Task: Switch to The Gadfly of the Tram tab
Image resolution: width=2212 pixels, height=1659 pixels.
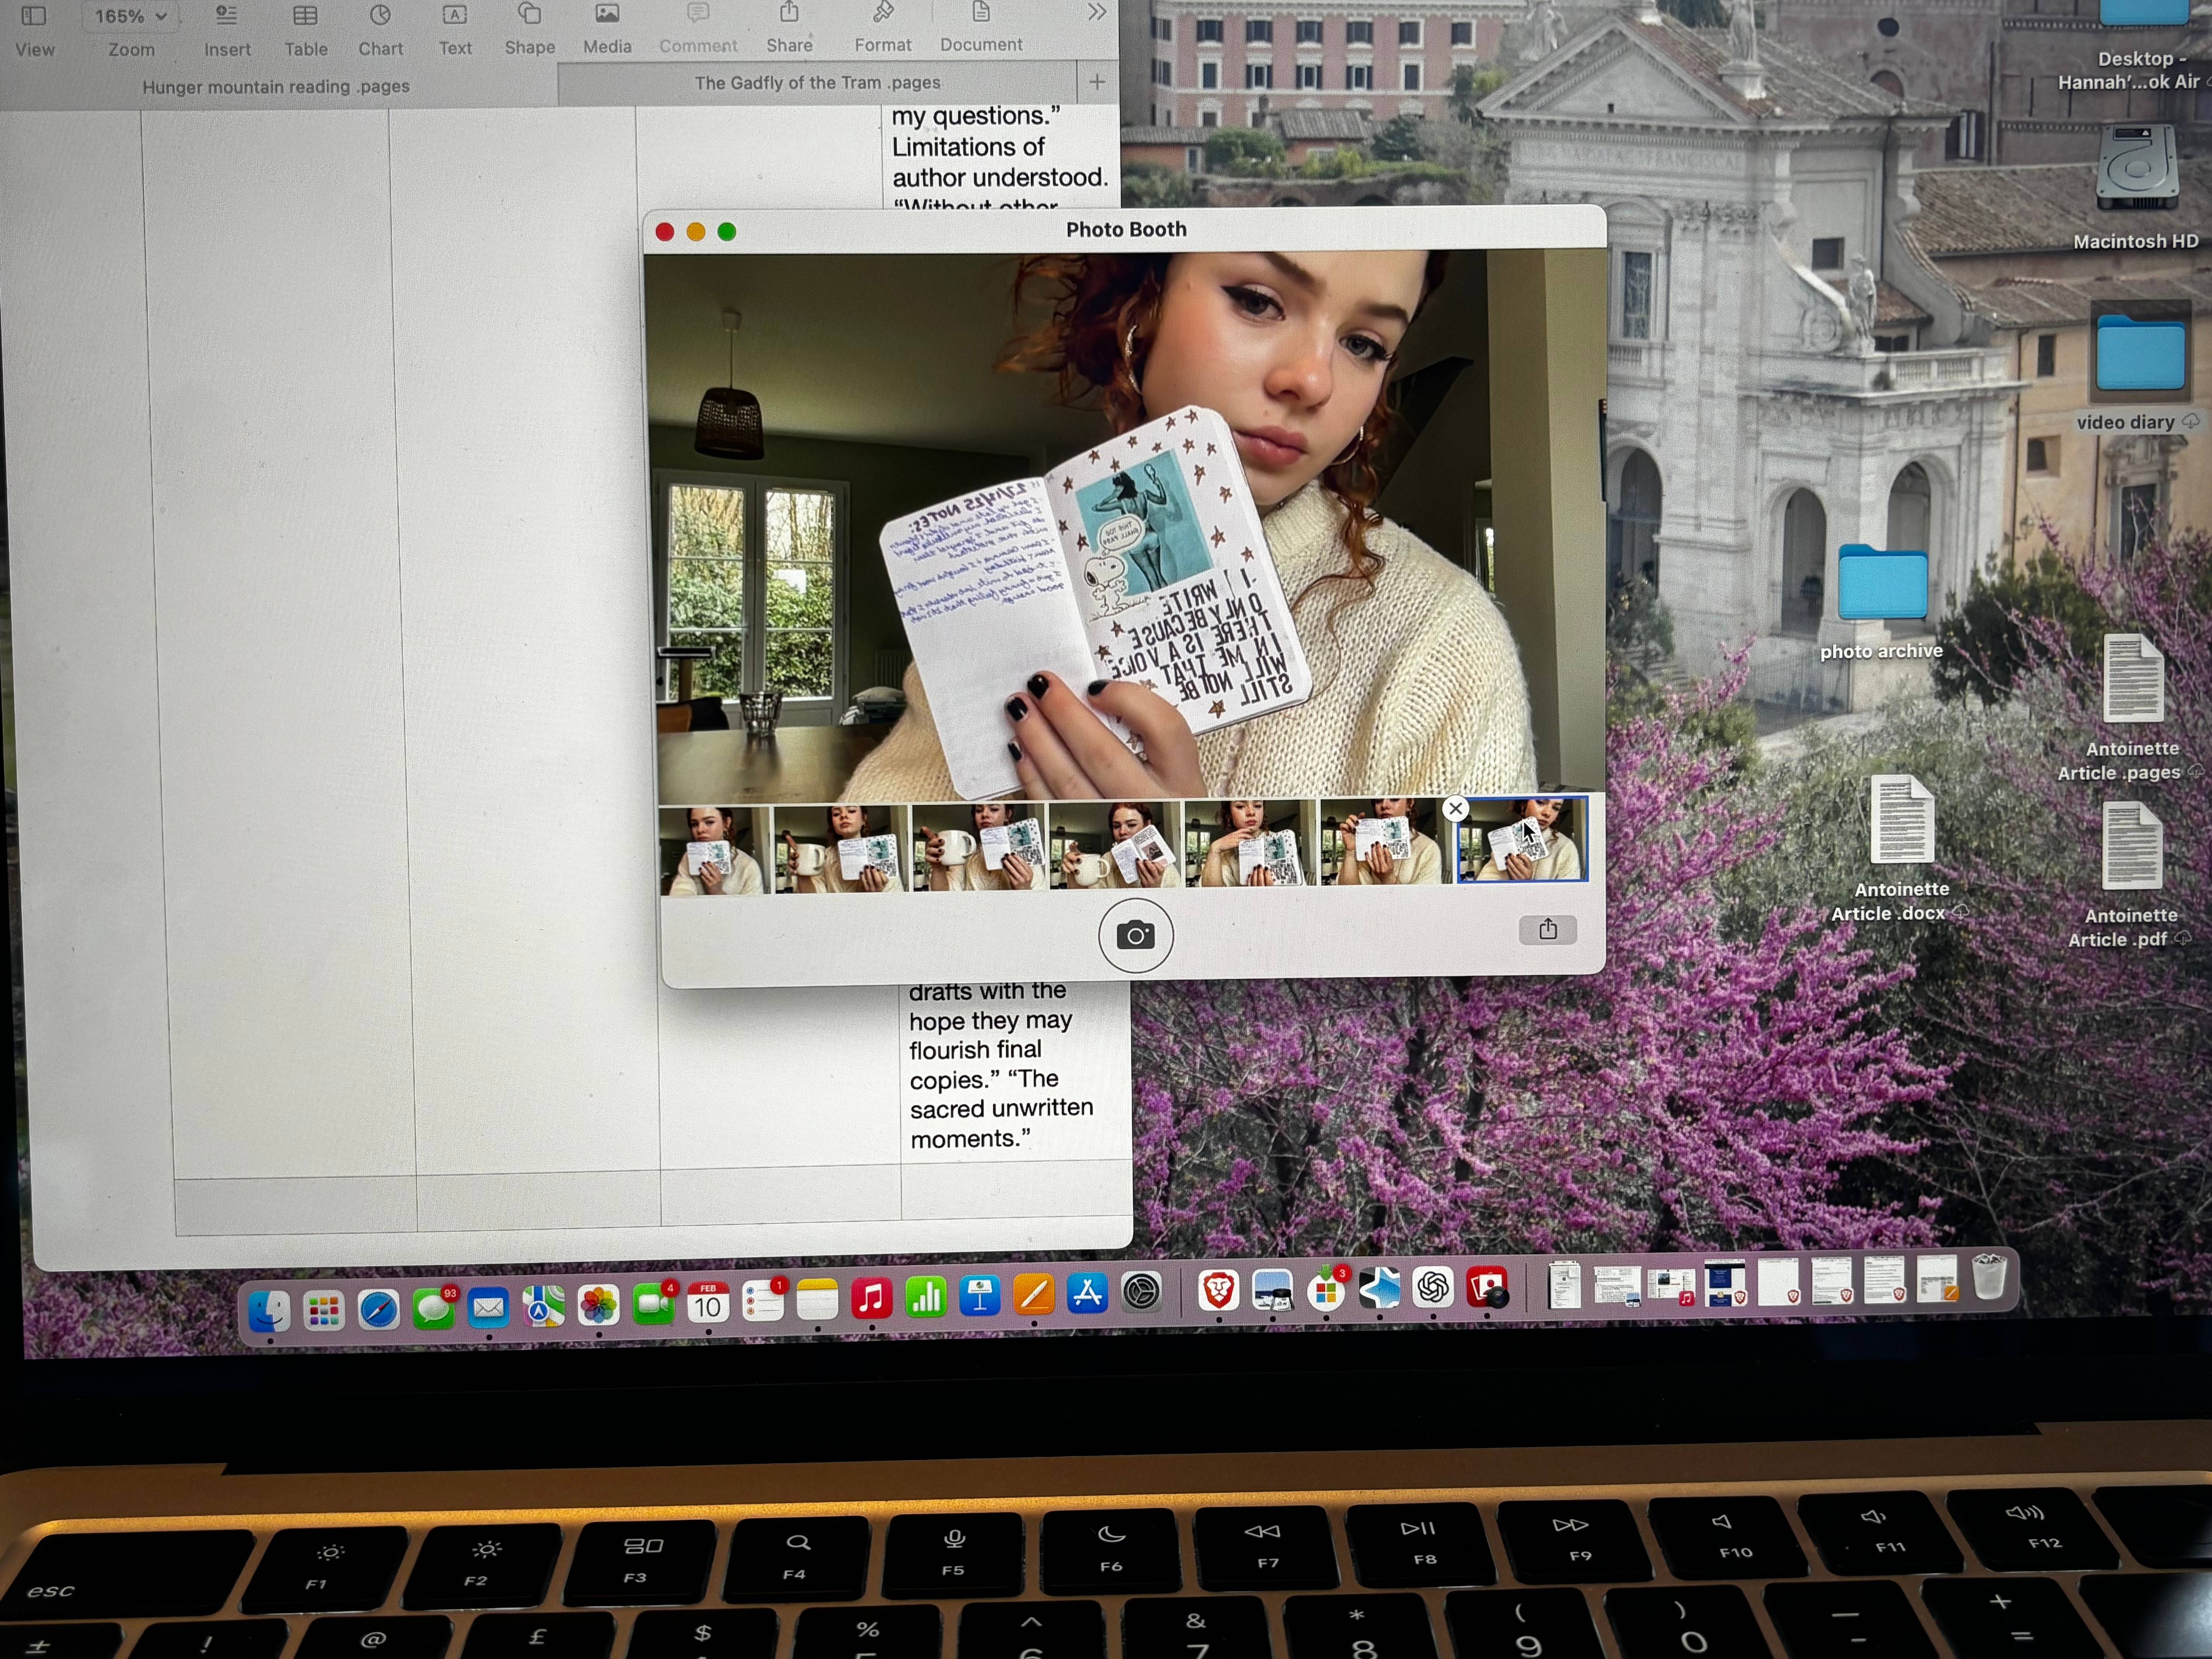Action: [817, 83]
